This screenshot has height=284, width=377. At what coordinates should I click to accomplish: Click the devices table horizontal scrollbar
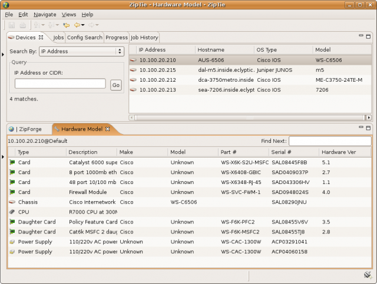(250, 118)
